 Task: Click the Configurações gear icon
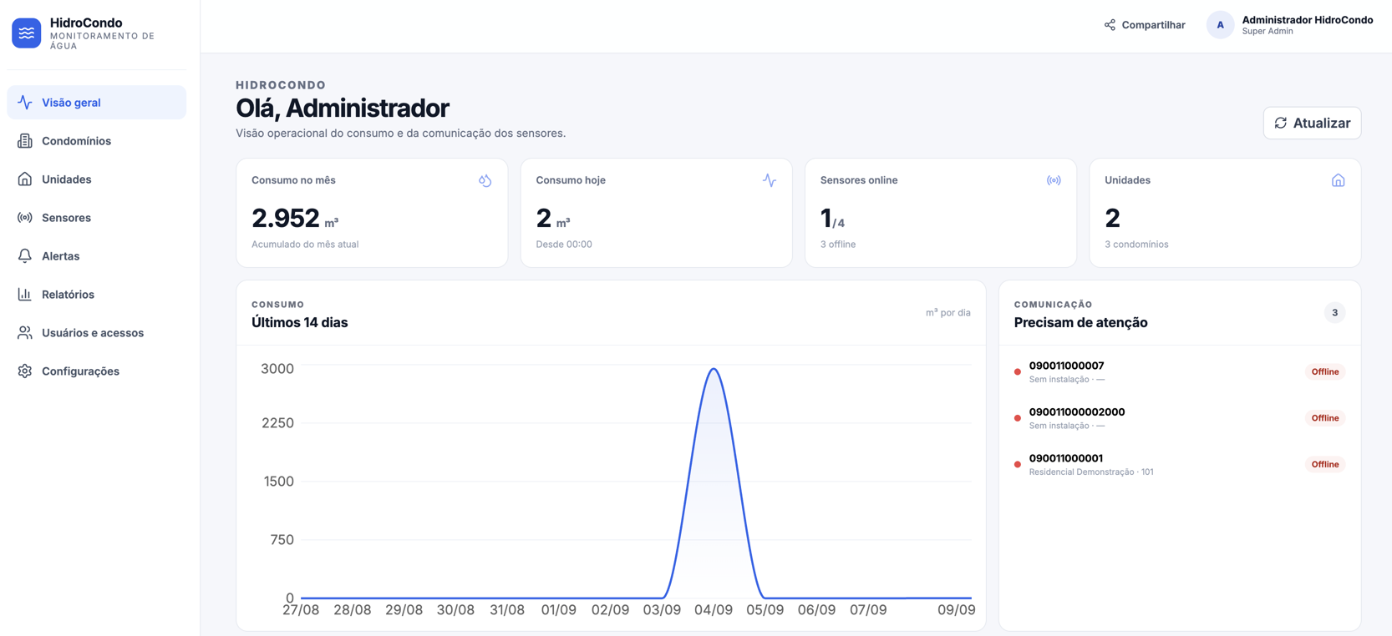click(25, 371)
